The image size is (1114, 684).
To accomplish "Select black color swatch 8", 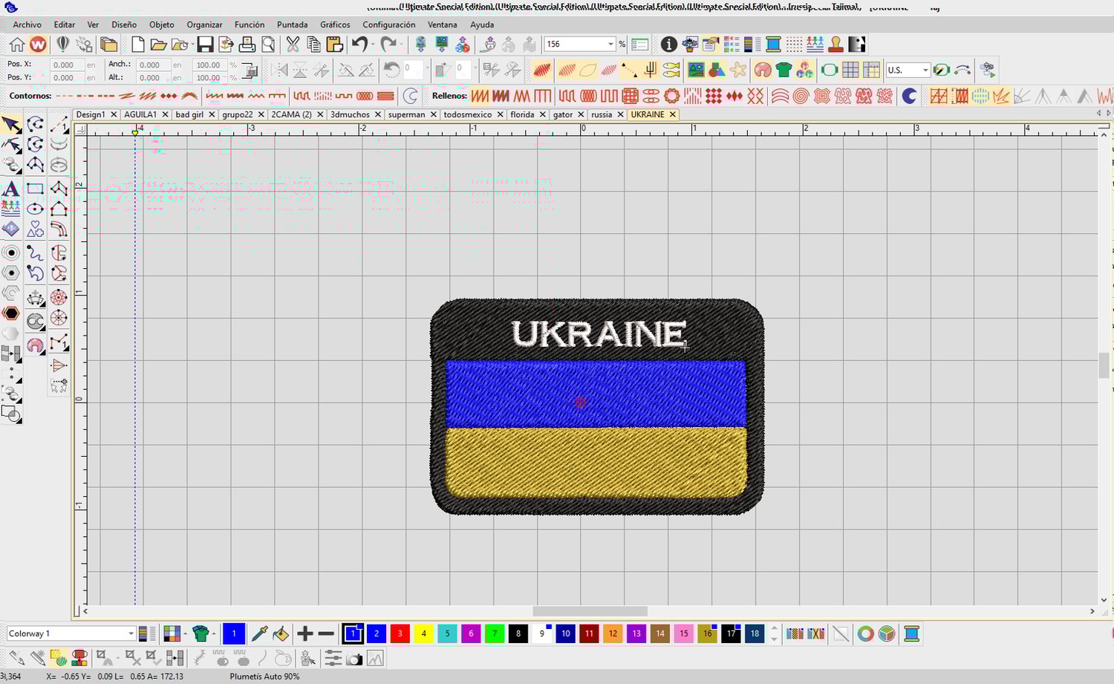I will pos(518,633).
